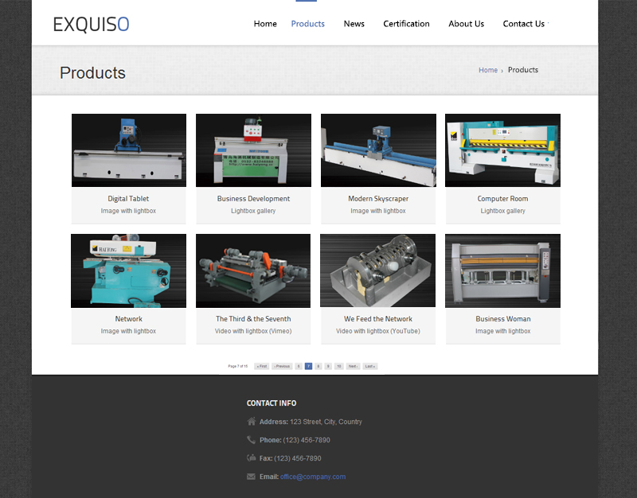
Task: Click the envelope icon next to Email
Action: click(x=252, y=477)
